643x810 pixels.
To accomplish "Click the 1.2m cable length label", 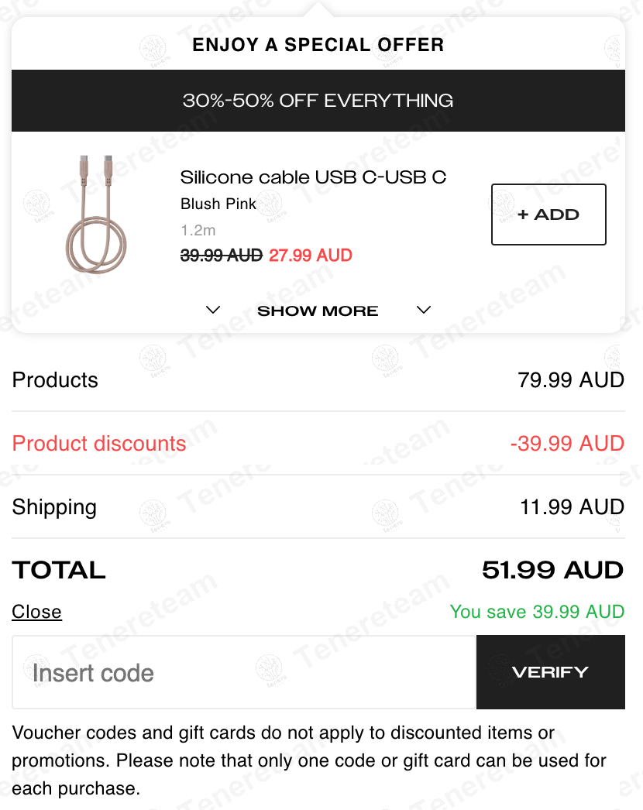I will [198, 230].
